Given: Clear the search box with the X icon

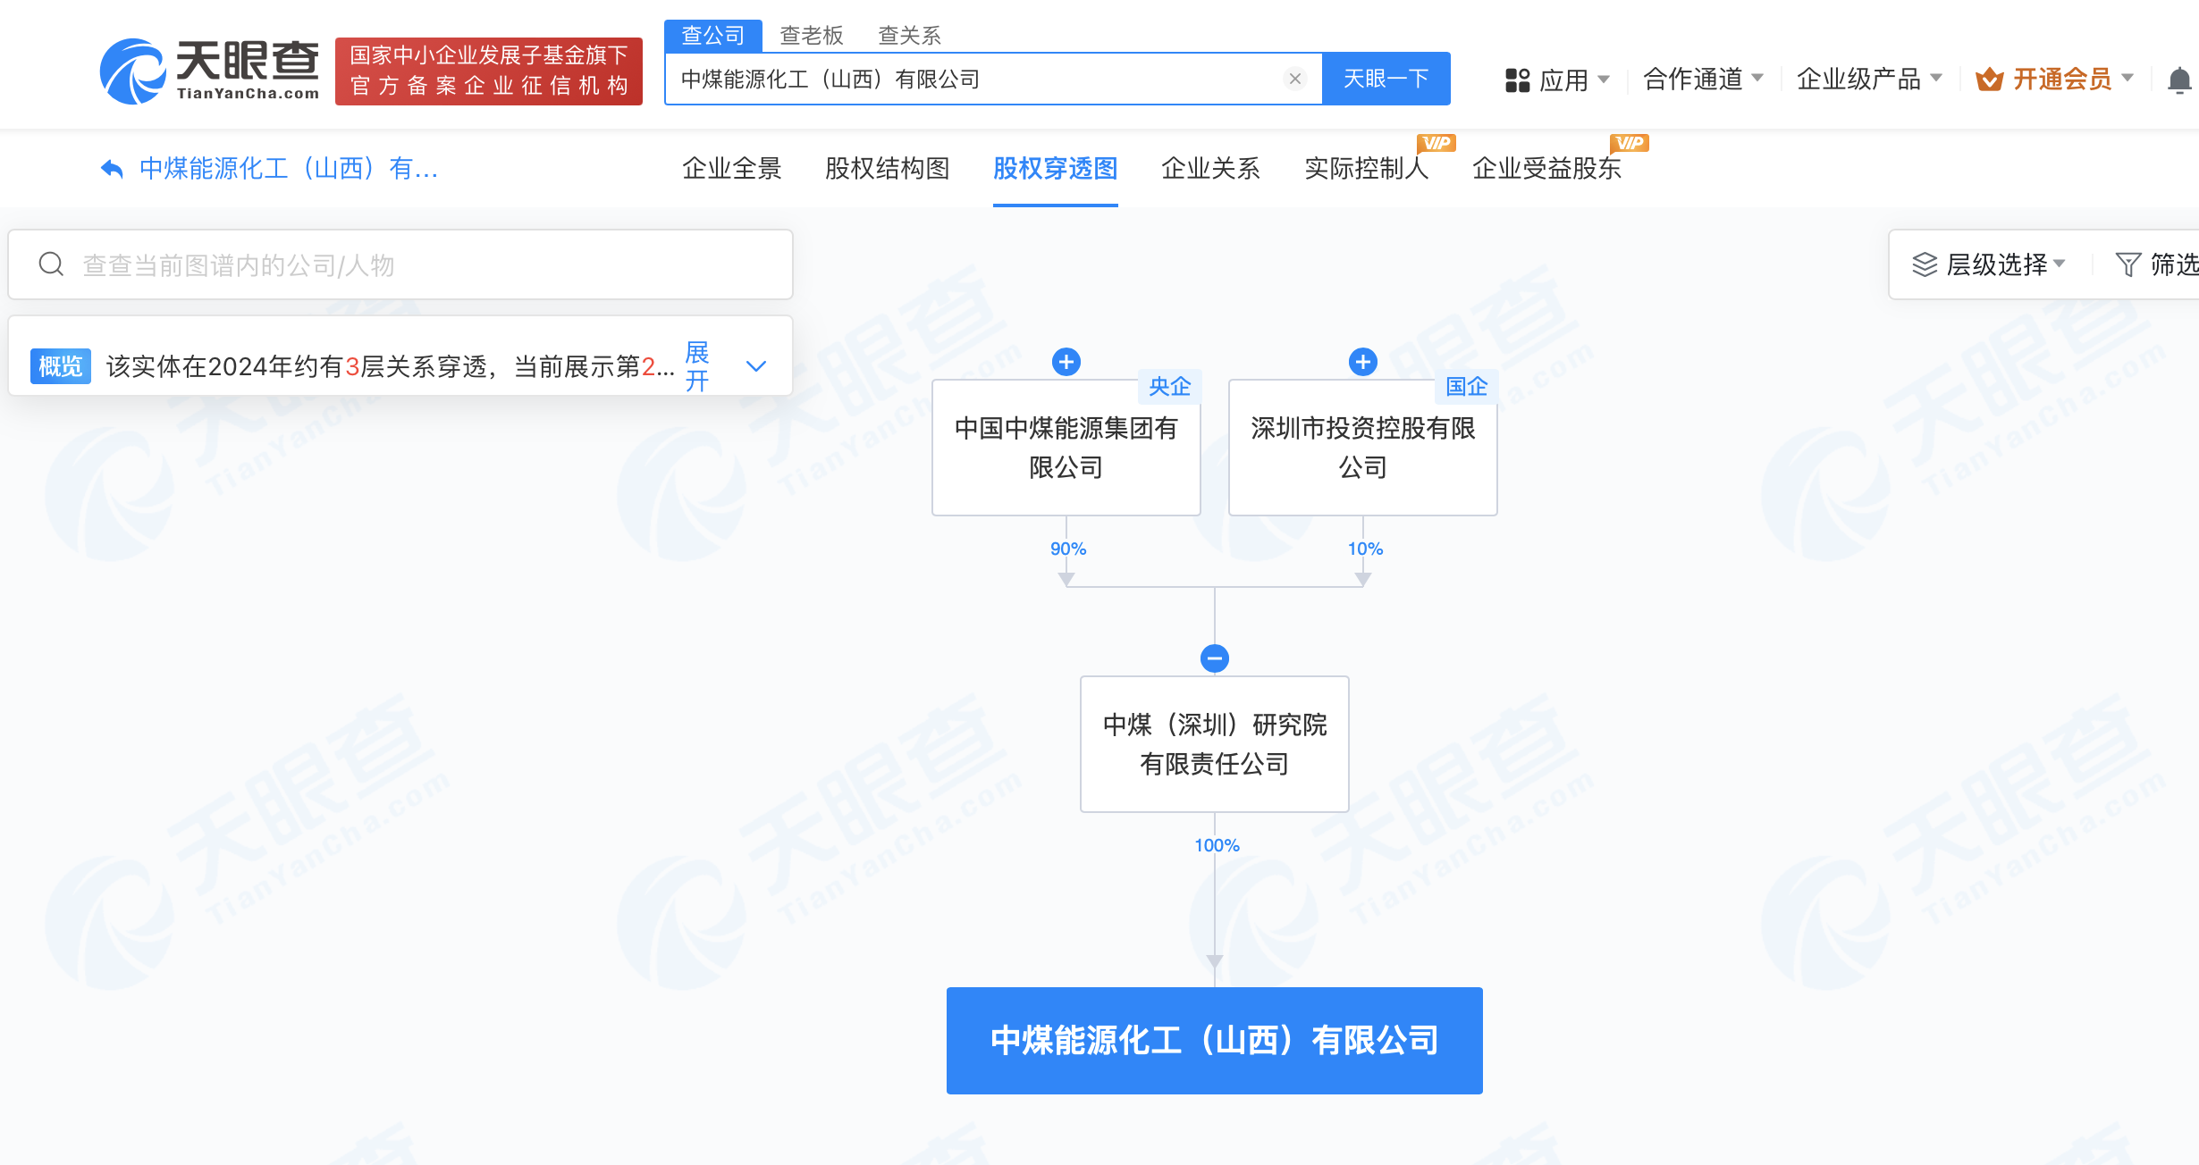Looking at the screenshot, I should tap(1293, 79).
